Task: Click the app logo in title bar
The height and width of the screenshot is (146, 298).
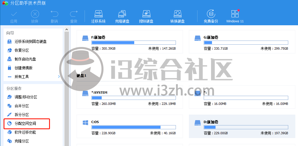Action: tap(5, 3)
